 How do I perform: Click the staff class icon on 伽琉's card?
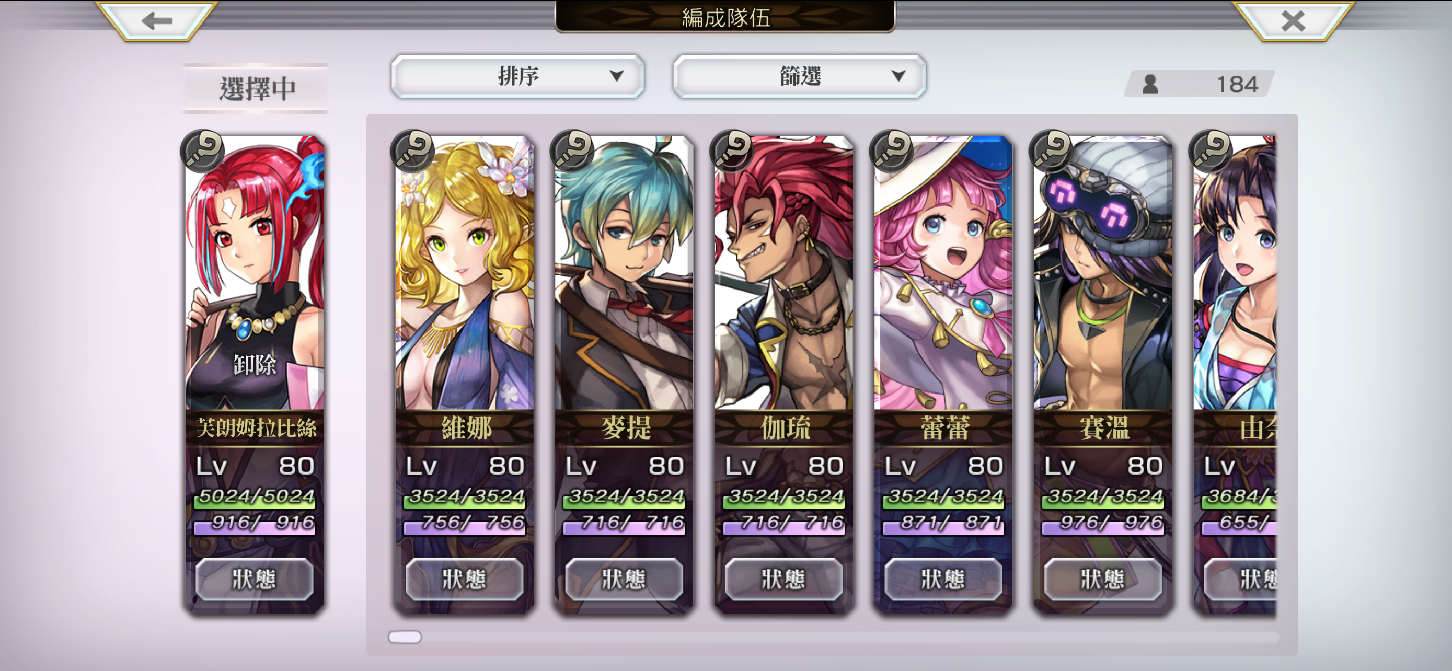[732, 151]
